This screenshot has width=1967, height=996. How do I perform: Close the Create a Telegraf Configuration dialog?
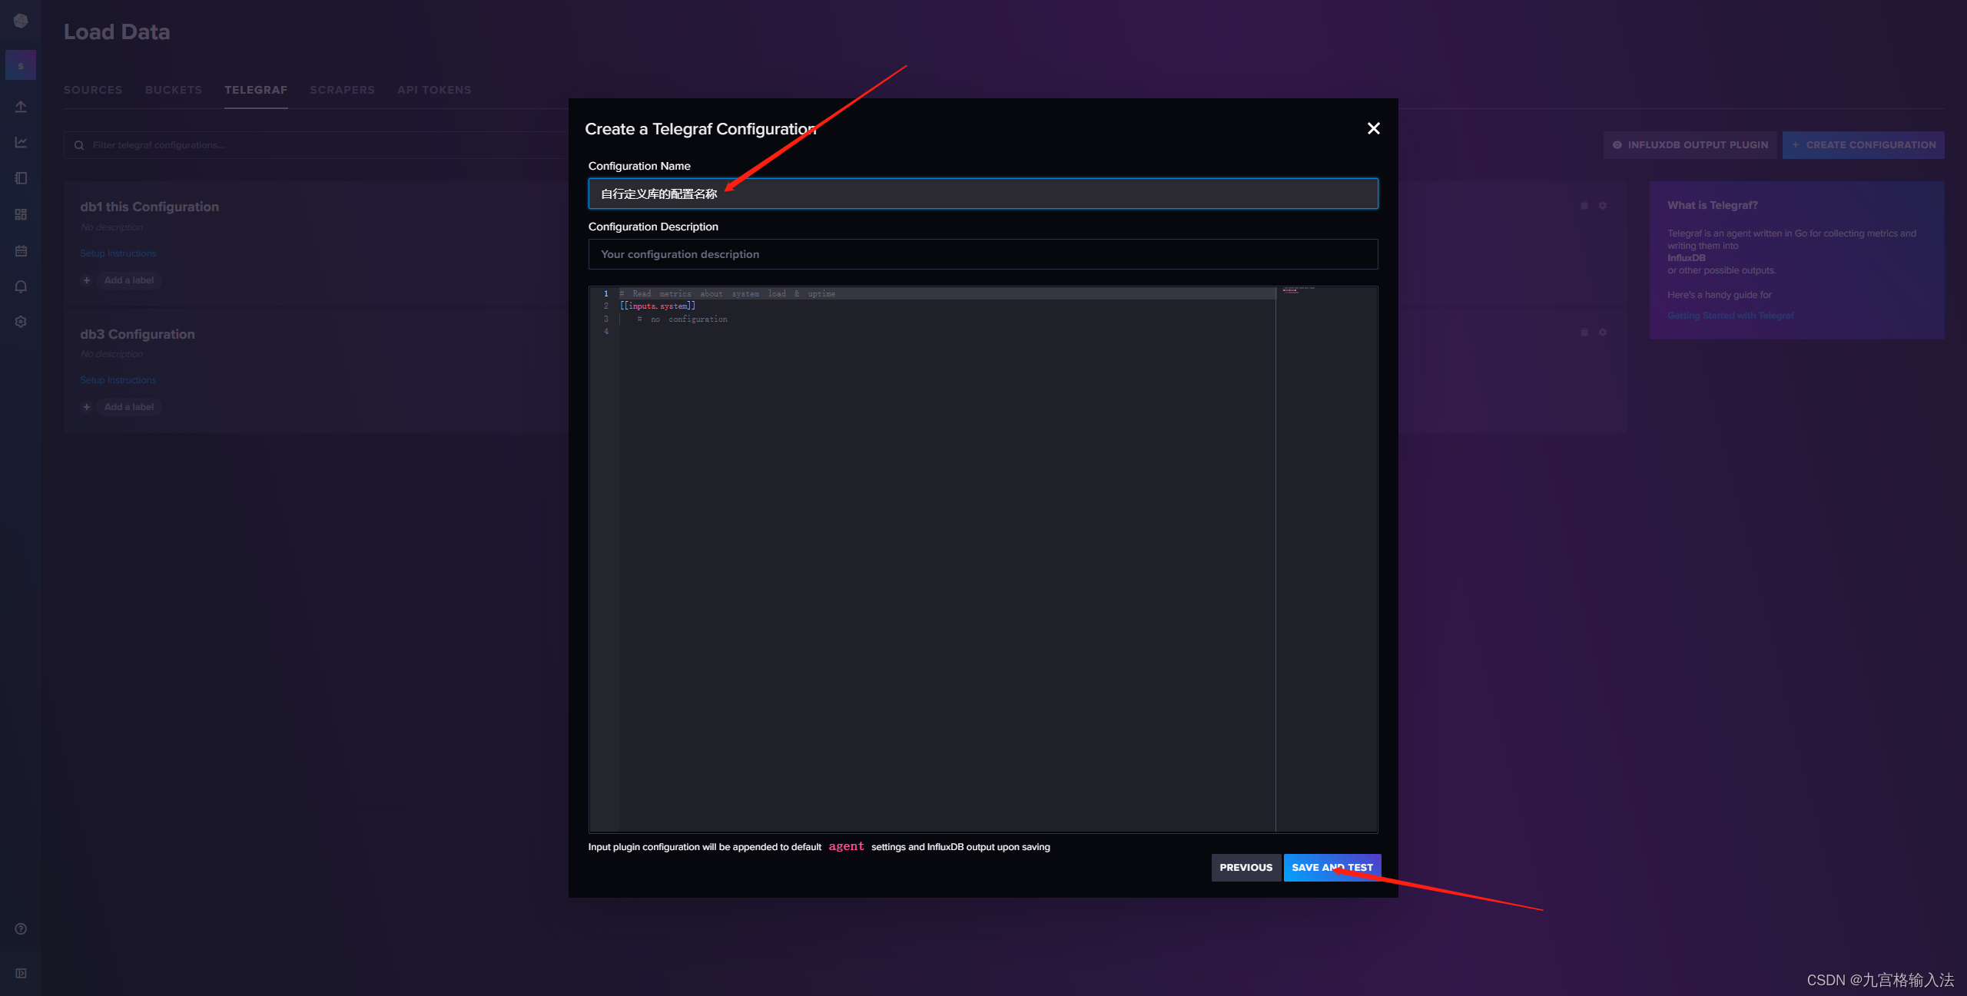pos(1373,128)
